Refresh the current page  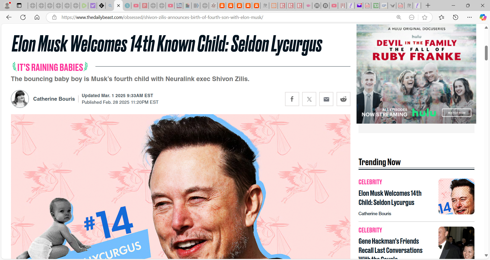[x=23, y=17]
